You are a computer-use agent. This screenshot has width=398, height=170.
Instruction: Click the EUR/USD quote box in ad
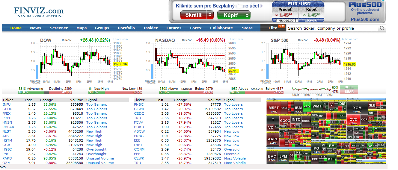coord(298,12)
